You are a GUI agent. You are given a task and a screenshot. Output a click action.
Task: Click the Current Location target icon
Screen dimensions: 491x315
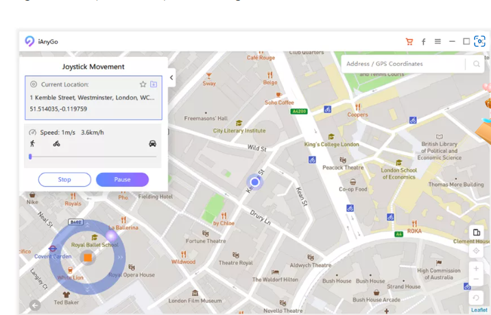[x=34, y=84]
